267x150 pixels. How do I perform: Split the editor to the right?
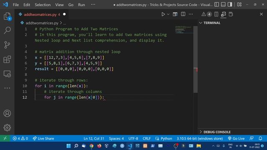(x=183, y=14)
